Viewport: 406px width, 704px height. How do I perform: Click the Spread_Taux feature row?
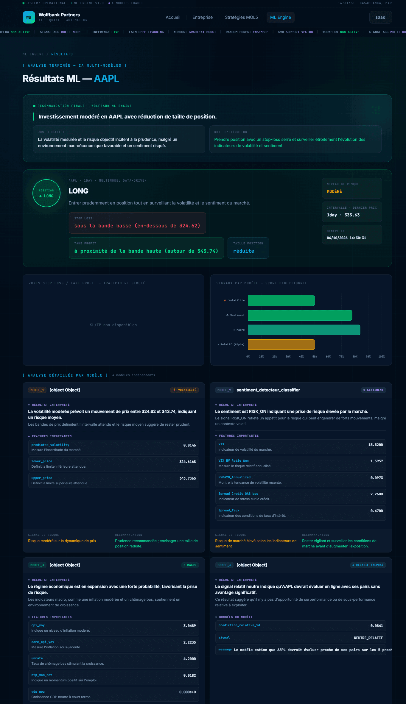coord(301,513)
